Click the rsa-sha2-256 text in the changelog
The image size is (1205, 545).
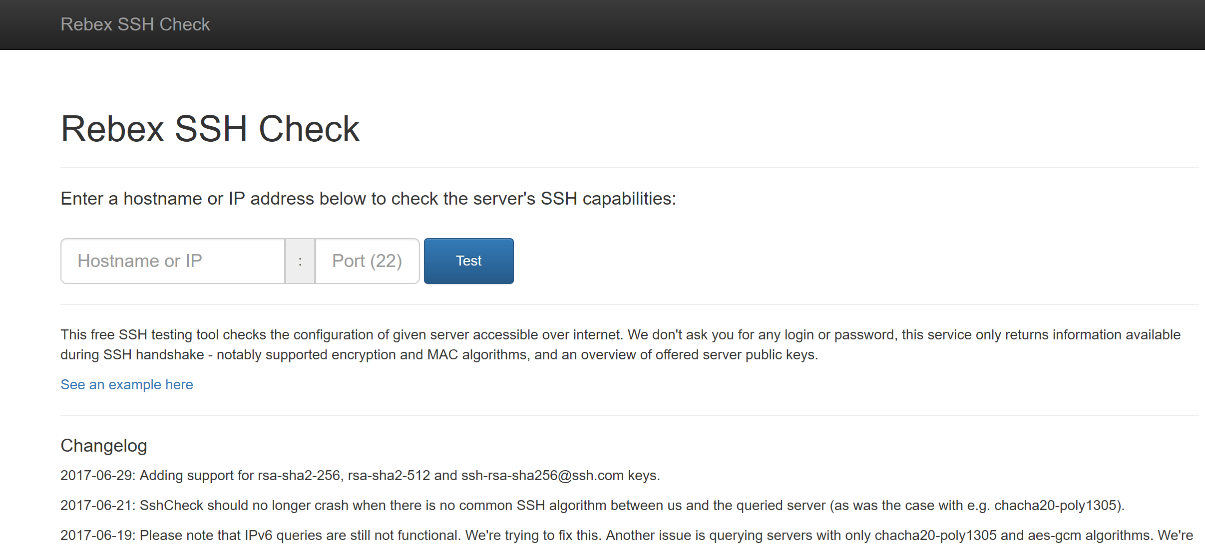(299, 476)
